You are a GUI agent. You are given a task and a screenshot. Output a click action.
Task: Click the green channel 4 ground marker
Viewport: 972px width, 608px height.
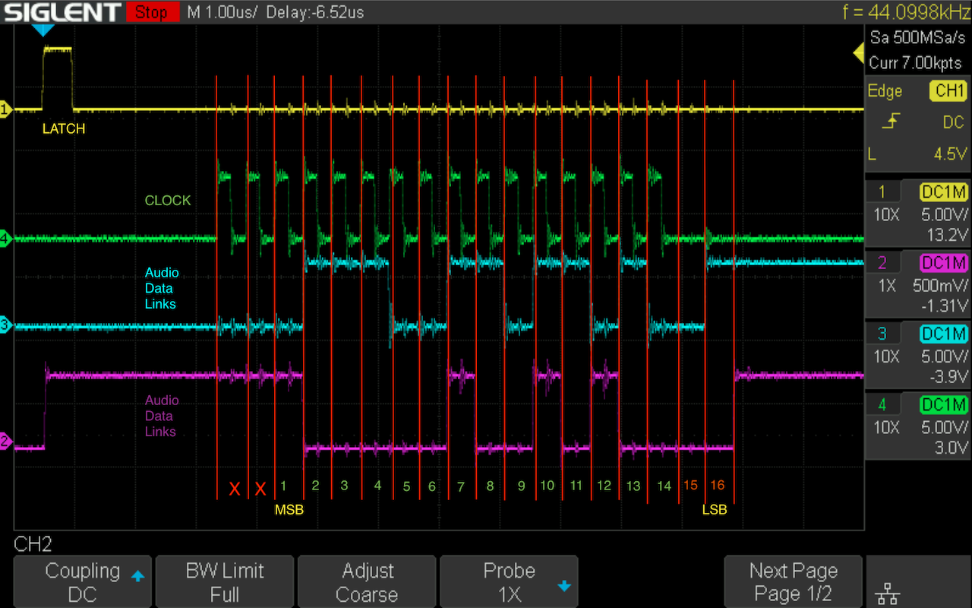pos(6,239)
